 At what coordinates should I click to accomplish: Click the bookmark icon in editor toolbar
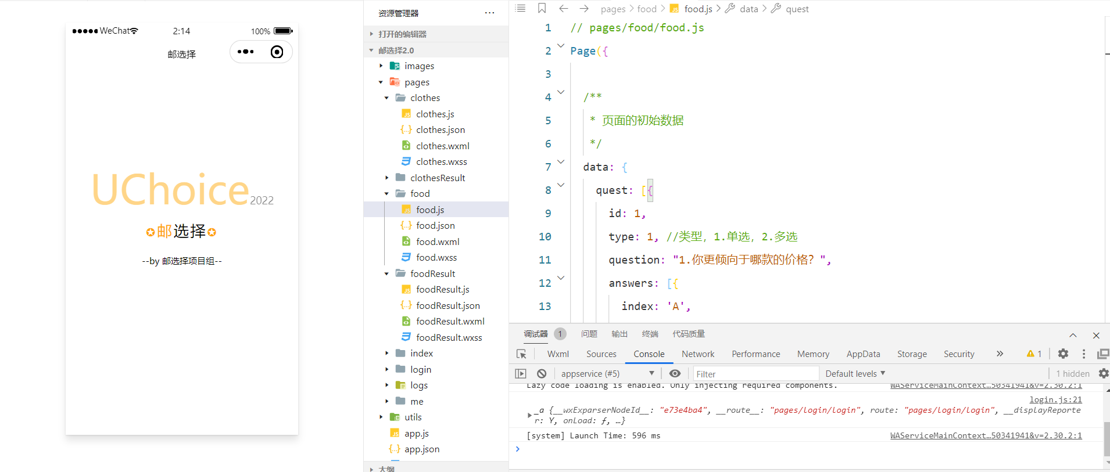coord(542,8)
